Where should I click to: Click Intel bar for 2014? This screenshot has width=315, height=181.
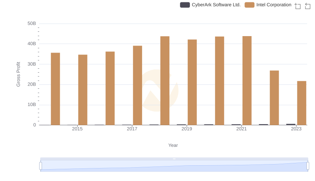click(56, 89)
